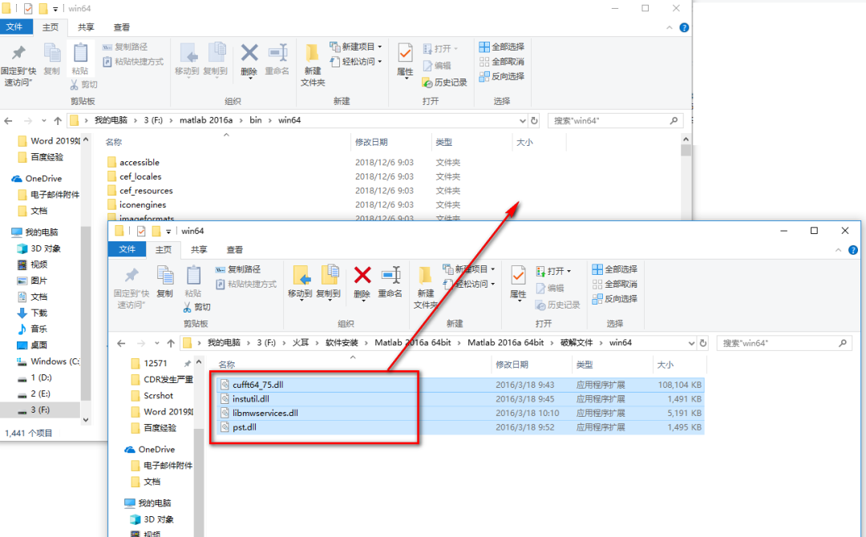Select the 删除 (Delete) icon in ribbon
This screenshot has width=866, height=537.
(x=361, y=277)
